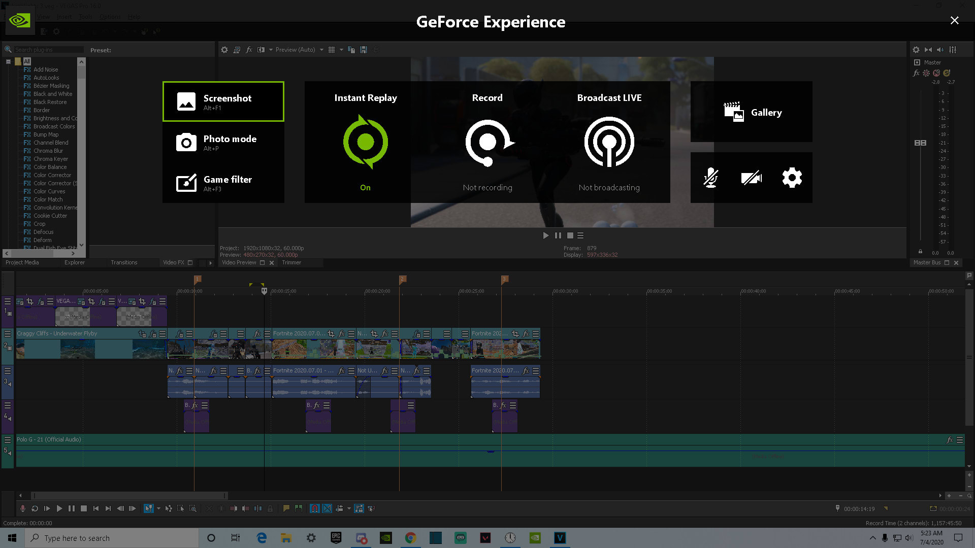Open track 2 hamburger menu
The image size is (975, 548).
pos(8,333)
